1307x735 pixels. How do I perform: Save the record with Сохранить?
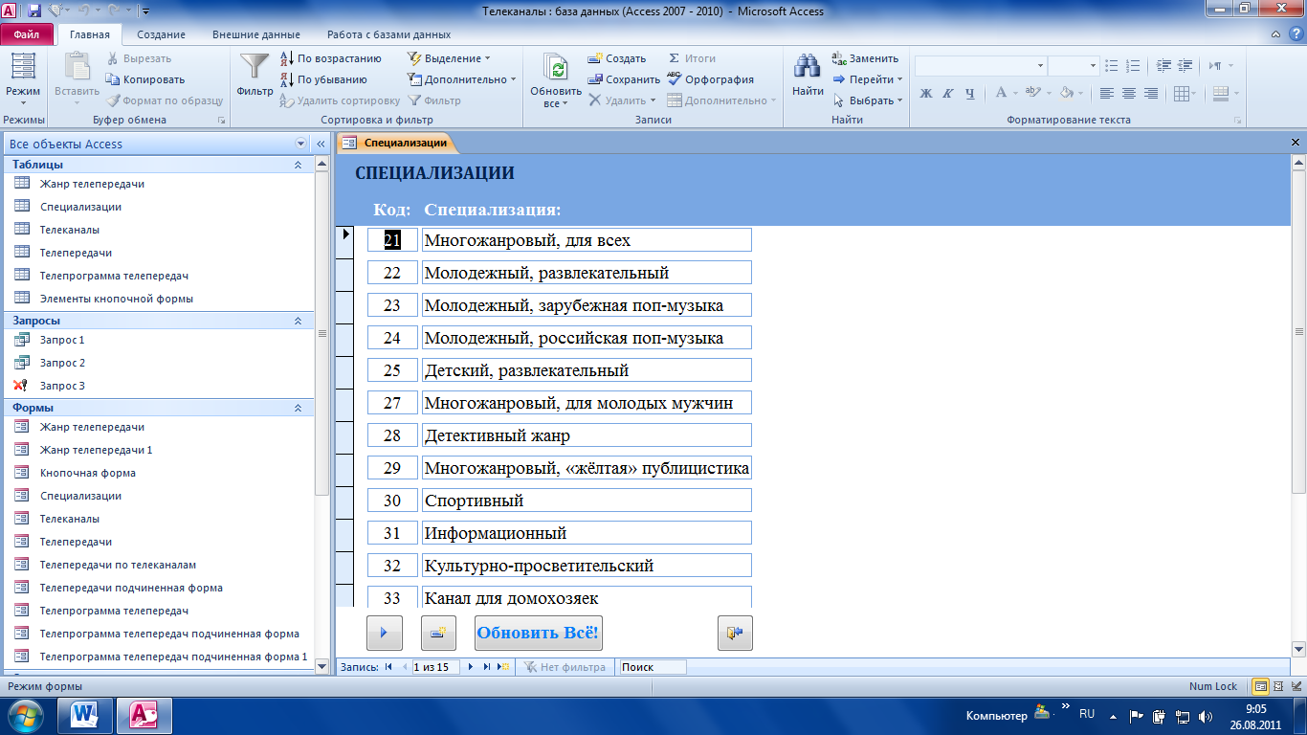(x=623, y=79)
